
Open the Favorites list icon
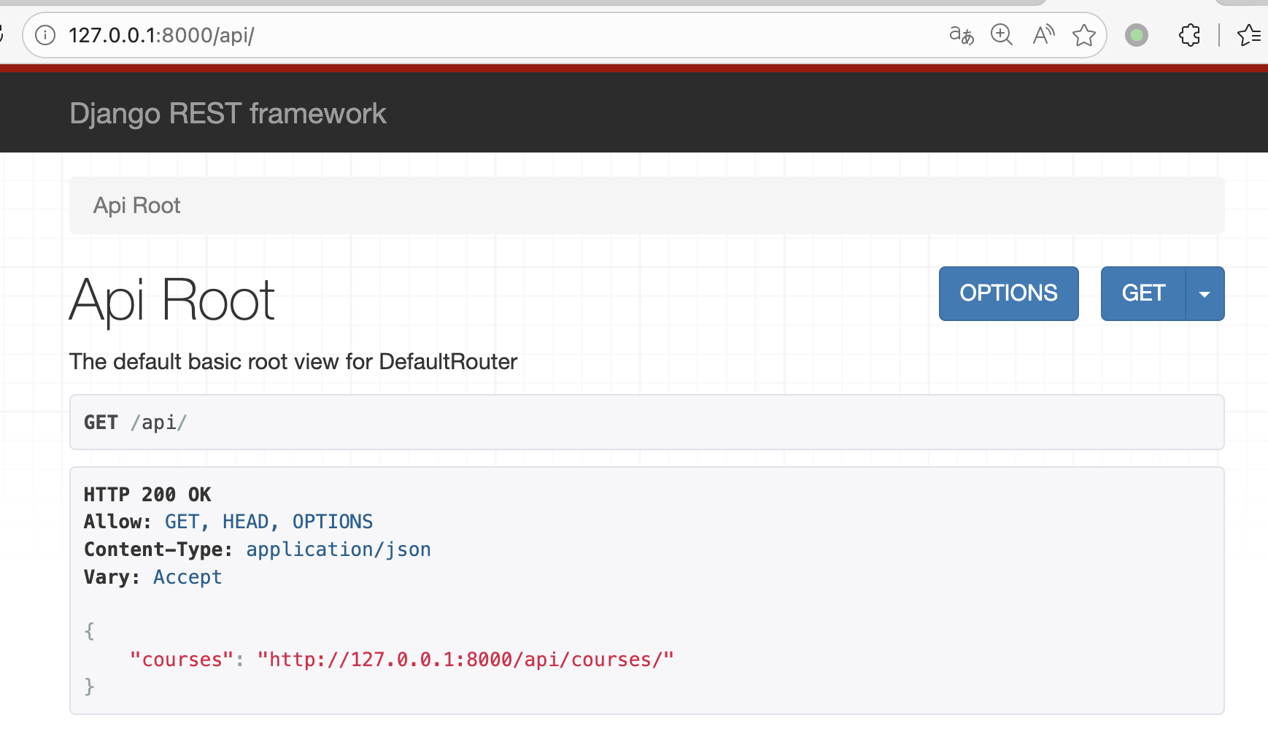point(1250,35)
